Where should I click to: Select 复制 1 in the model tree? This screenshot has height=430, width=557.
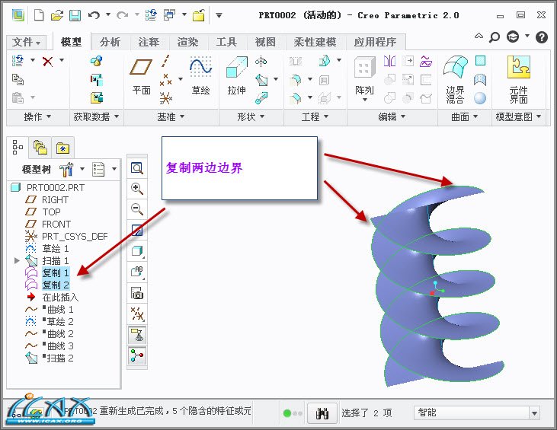[x=56, y=272]
